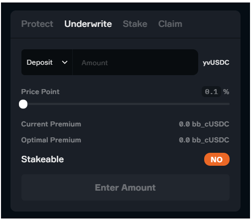Click the percent sign beside price point
This screenshot has width=252, height=220.
226,92
